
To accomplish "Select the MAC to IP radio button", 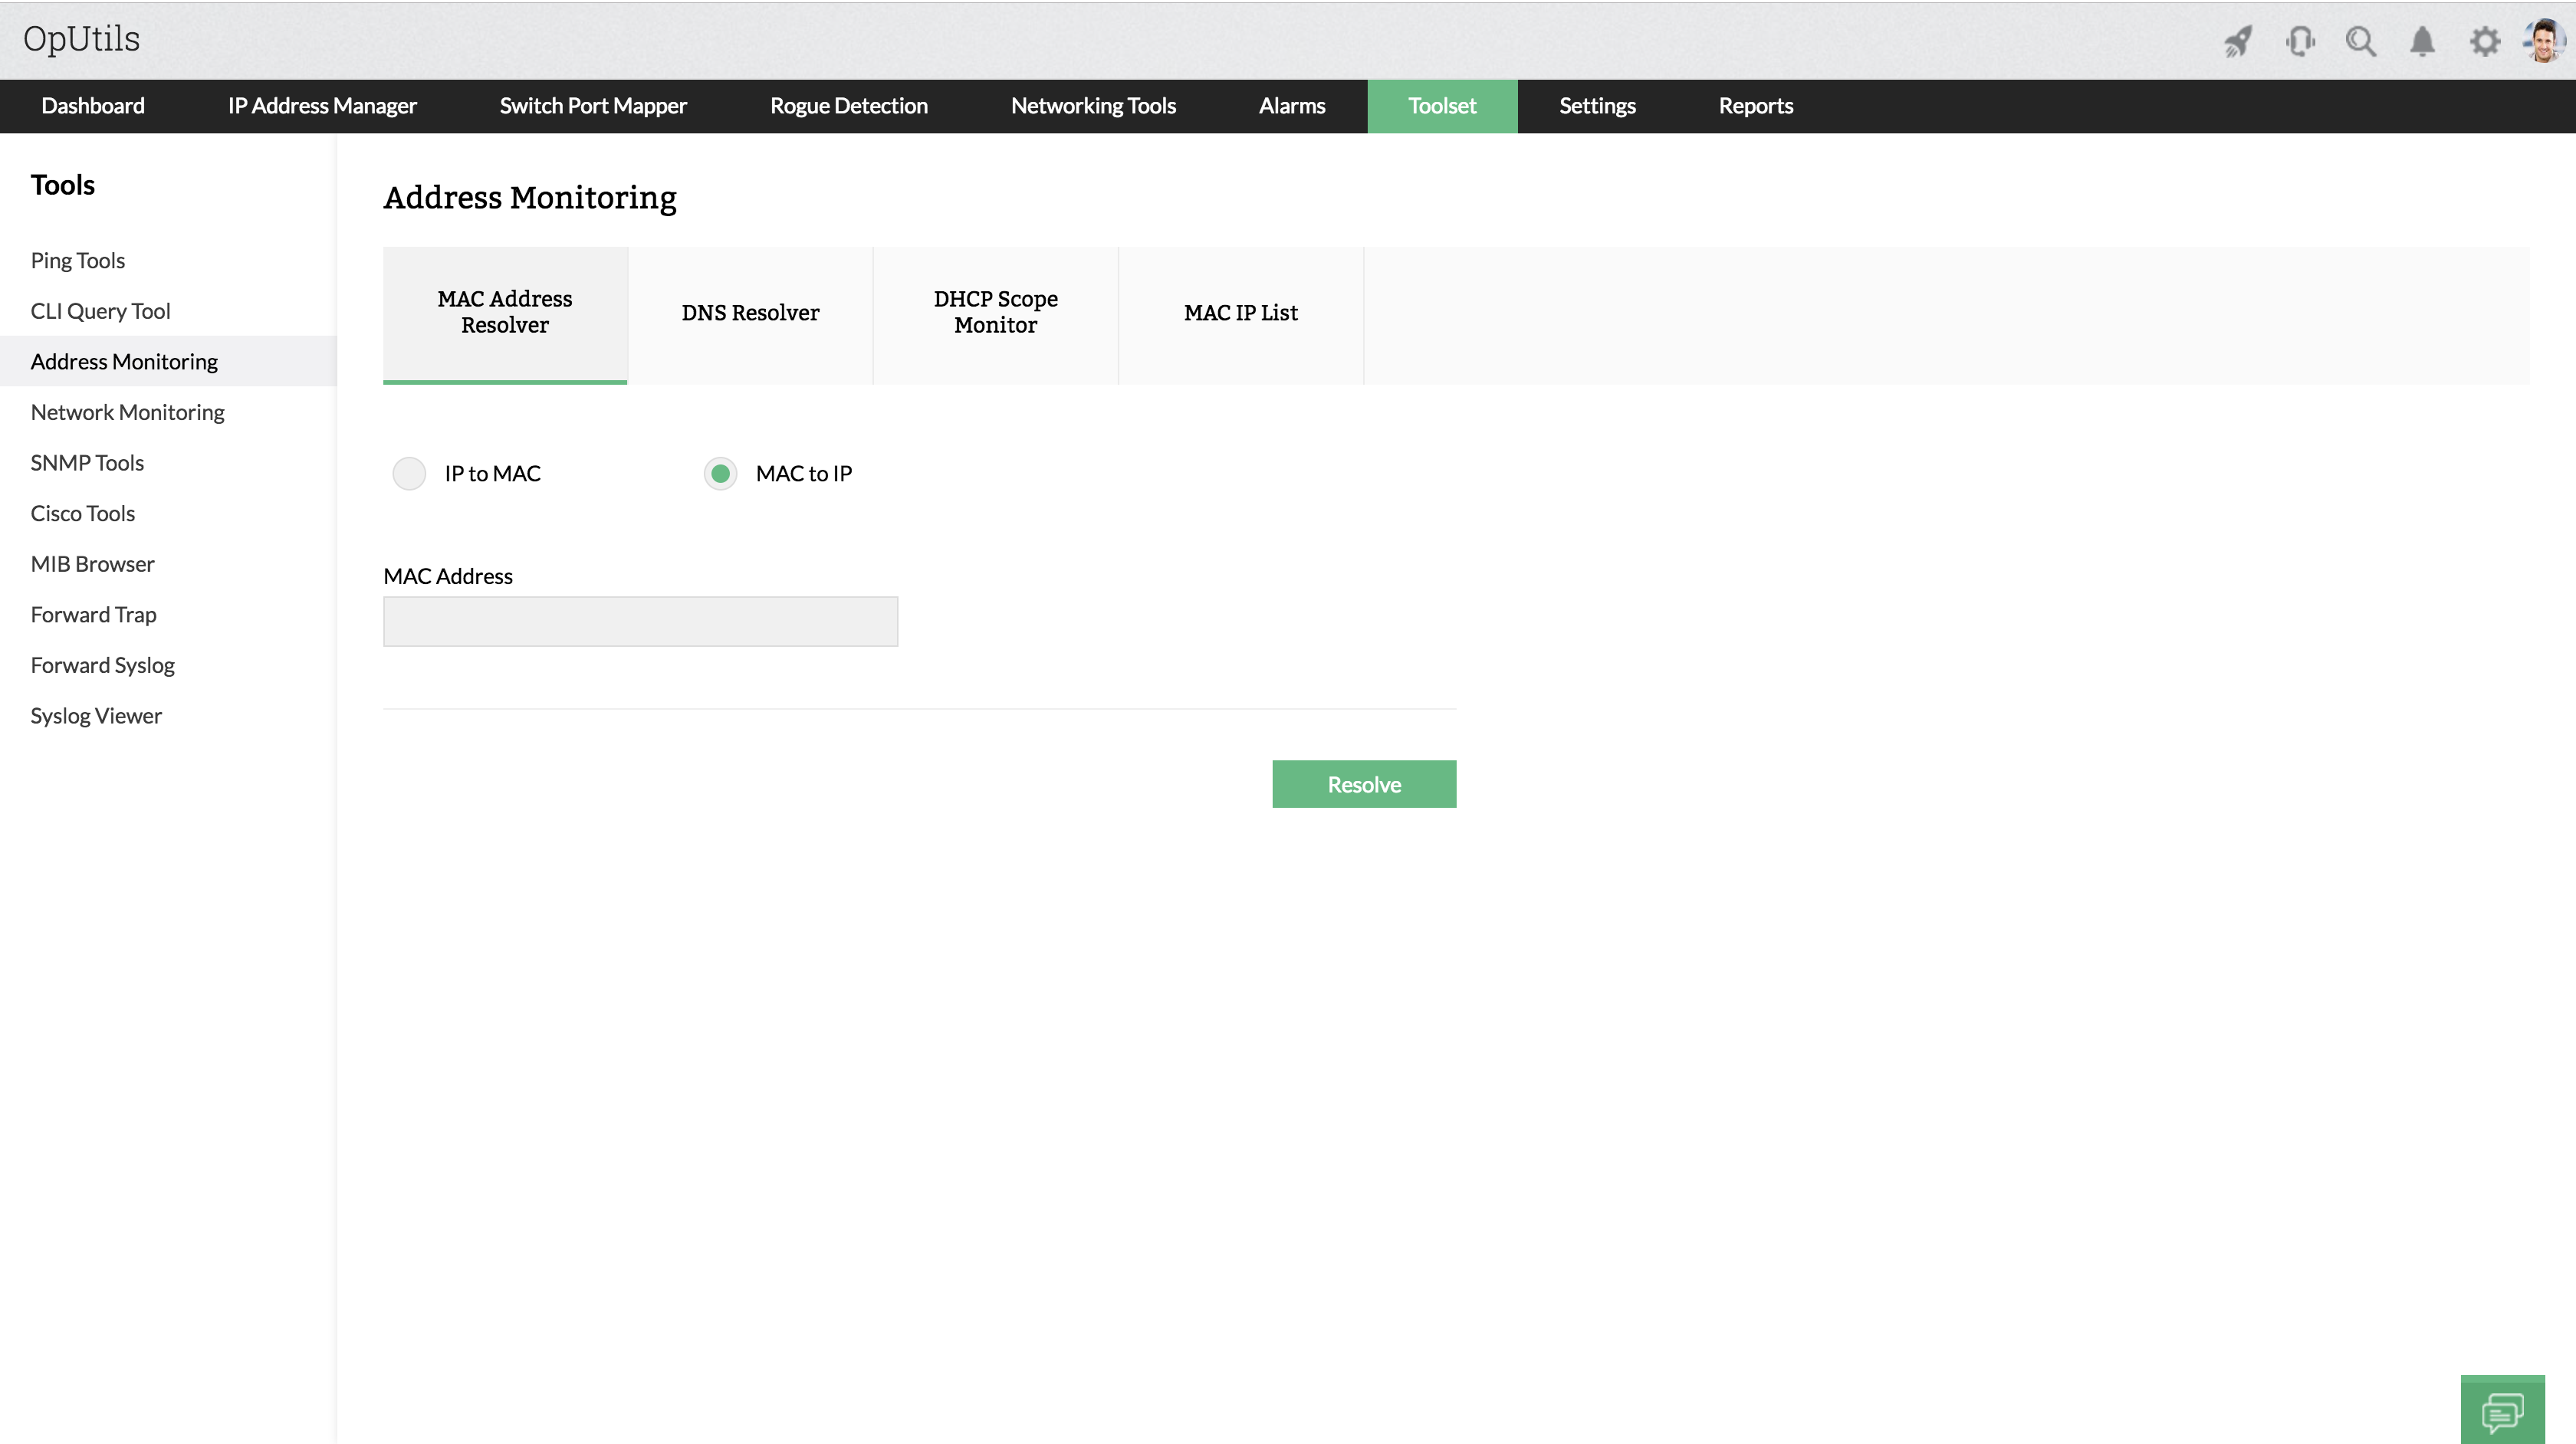I will pyautogui.click(x=720, y=473).
